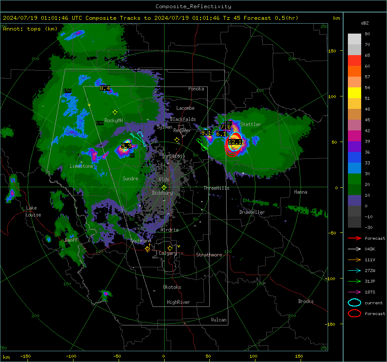Click the yellow diamond marker near RockyMH

tap(115, 112)
